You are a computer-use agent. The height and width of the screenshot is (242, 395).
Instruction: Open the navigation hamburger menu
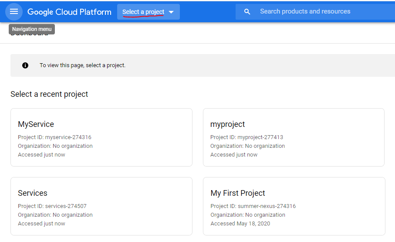click(x=14, y=12)
